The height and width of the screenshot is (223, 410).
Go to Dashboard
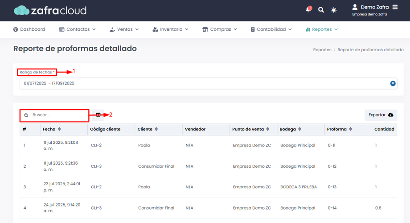coord(29,29)
